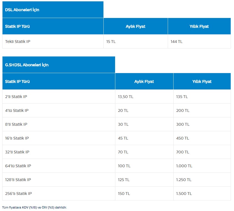Click the 70 TL monthly price
The height and width of the screenshot is (211, 234).
tap(123, 152)
